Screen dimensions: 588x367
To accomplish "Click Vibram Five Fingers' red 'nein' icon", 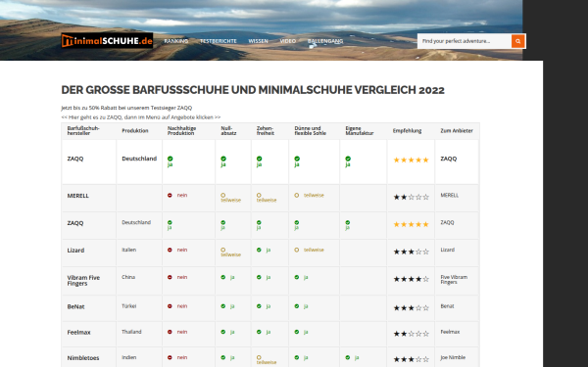I will pos(170,277).
